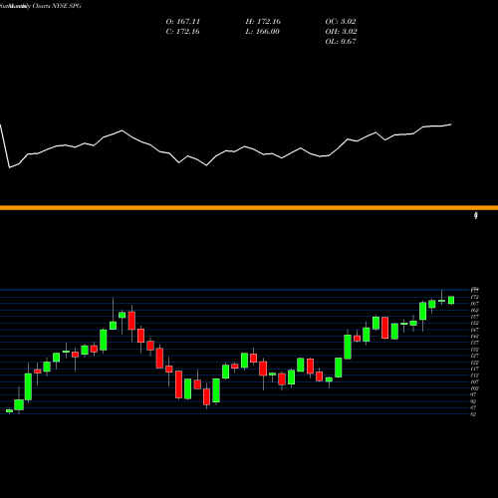Click the 112 price axis label
The width and height of the screenshot is (498, 498).
coord(475,375)
